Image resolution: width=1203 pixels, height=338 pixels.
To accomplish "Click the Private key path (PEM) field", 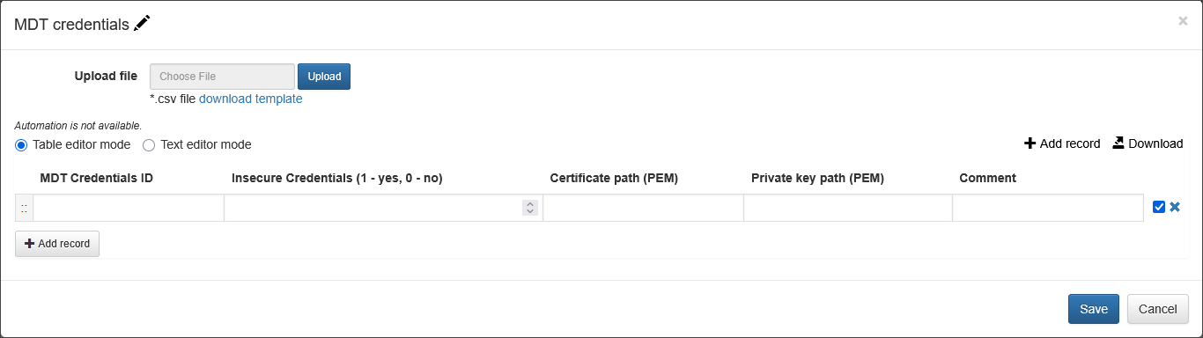I will (848, 209).
